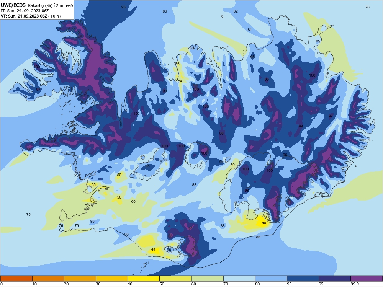
Task: Click the 'UWC/ECDS: Rakastig (%)' title line
Action: (x=37, y=5)
